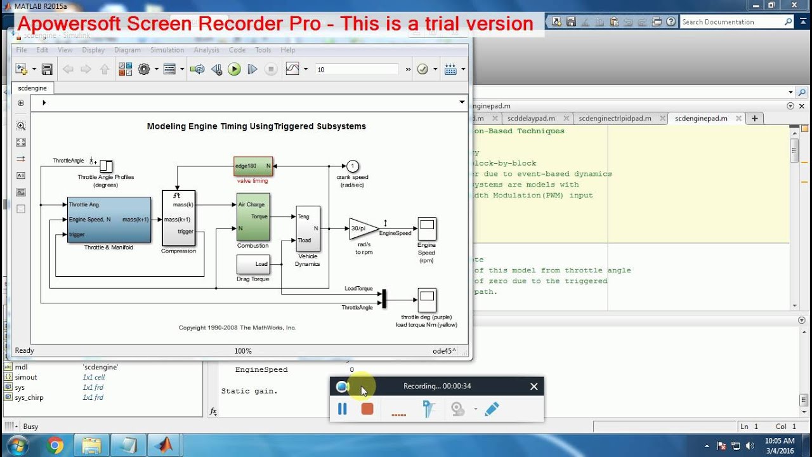Click the MATLAB New Shortcut icon
This screenshot has height=457, width=812.
[556, 22]
